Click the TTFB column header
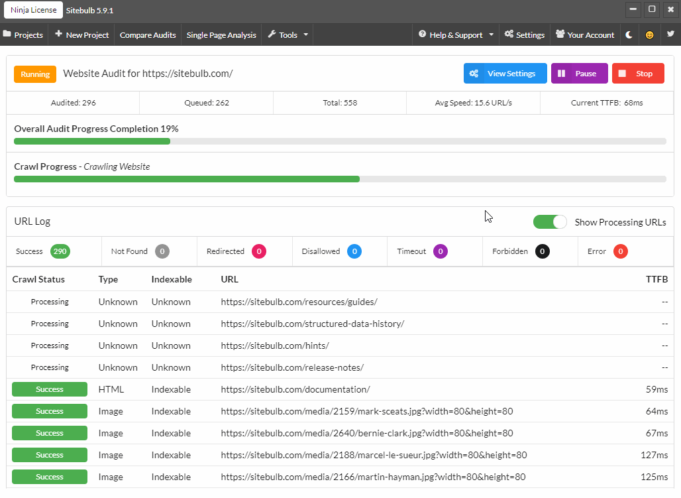 [656, 279]
